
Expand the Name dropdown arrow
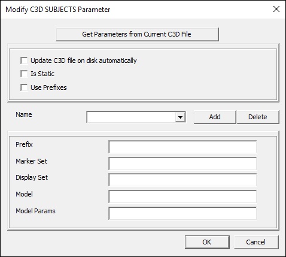tap(180, 117)
